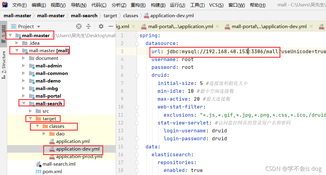
Task: Click the YML icon on the rightmost editor tab
Action: [x=321, y=26]
